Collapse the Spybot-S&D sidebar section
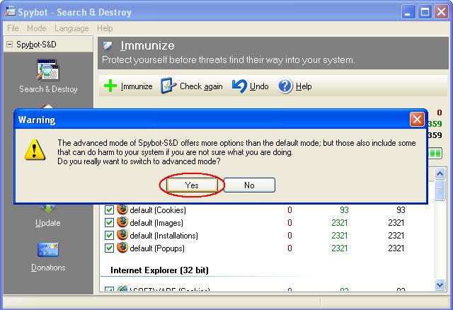 tap(9, 45)
